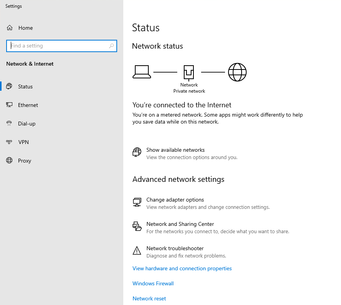Select the Status globe icon in sidebar

(9, 86)
